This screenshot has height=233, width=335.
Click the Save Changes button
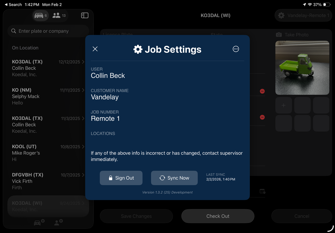tap(136, 216)
